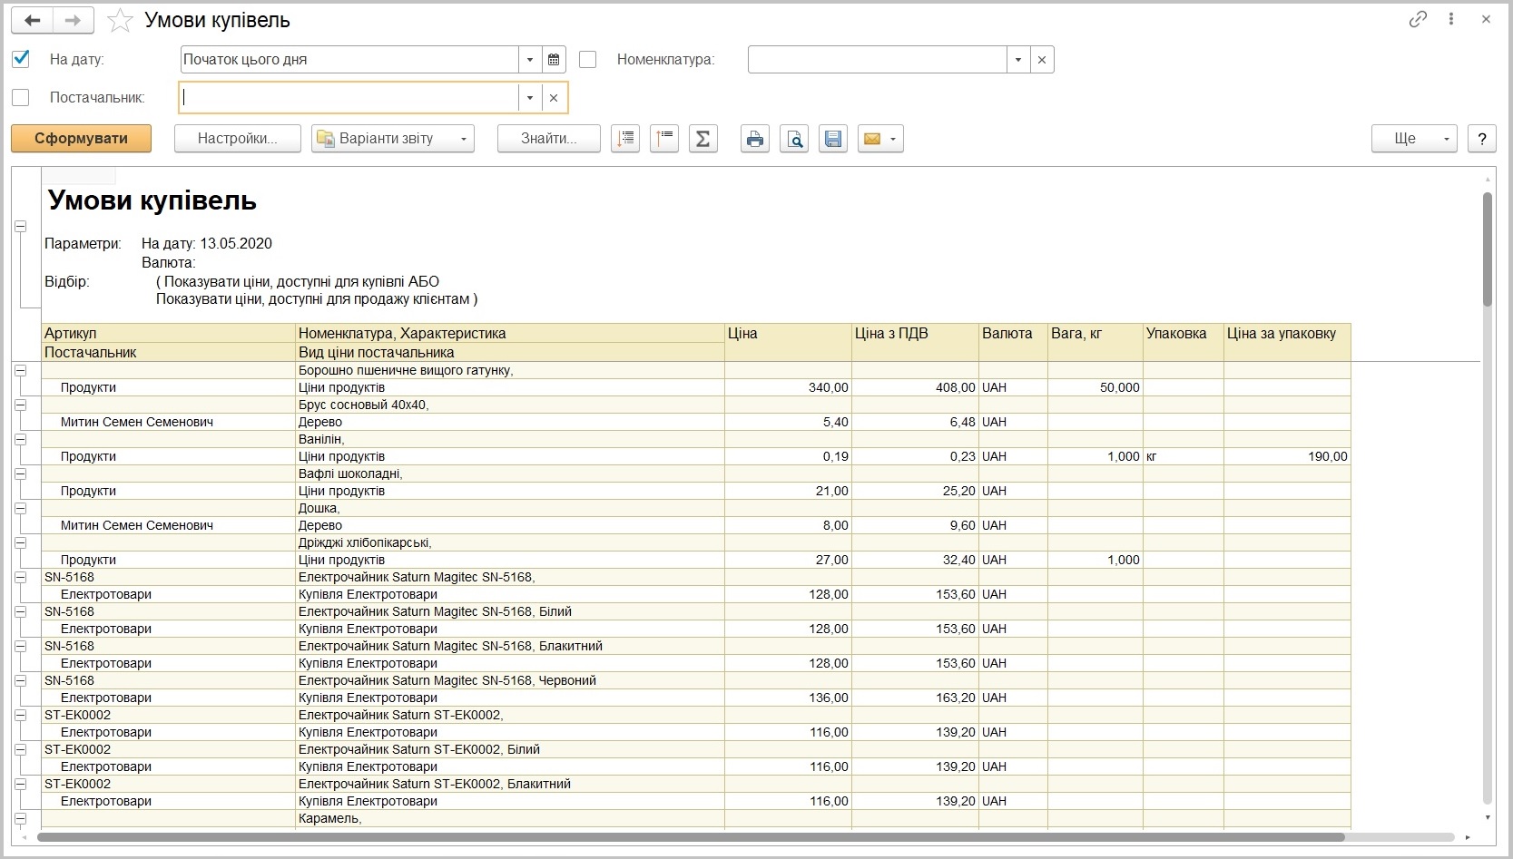This screenshot has height=859, width=1513.
Task: Collapse the report header parameters group
Action: [20, 227]
